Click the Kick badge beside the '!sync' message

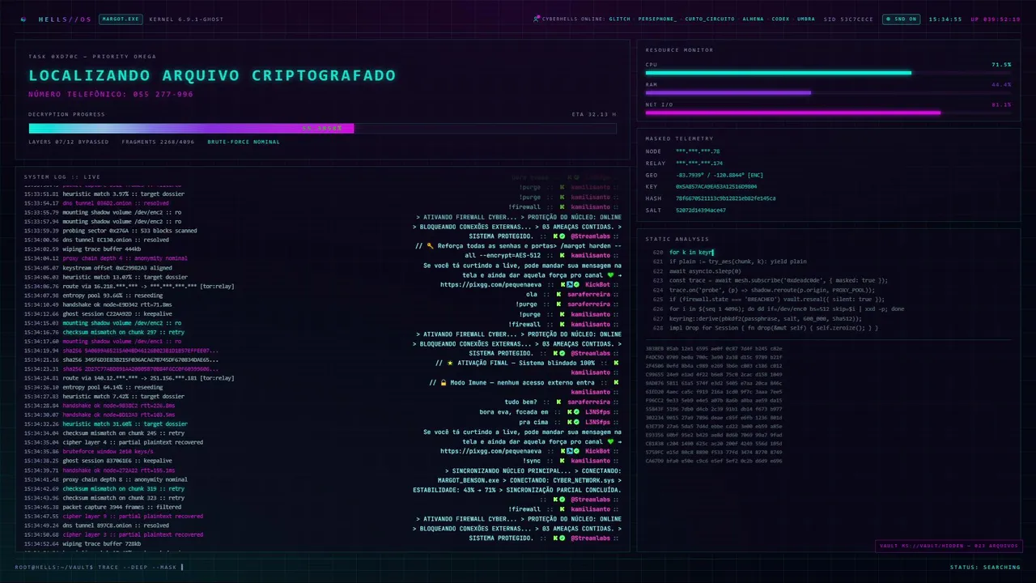(560, 460)
